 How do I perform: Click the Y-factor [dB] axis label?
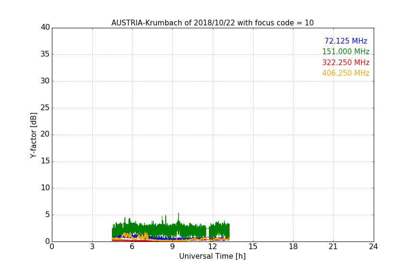(34, 135)
